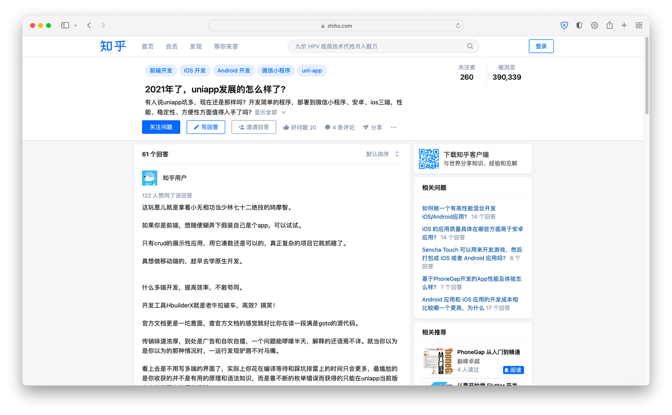Open the 写回答 answer editor with pen icon

pos(206,127)
